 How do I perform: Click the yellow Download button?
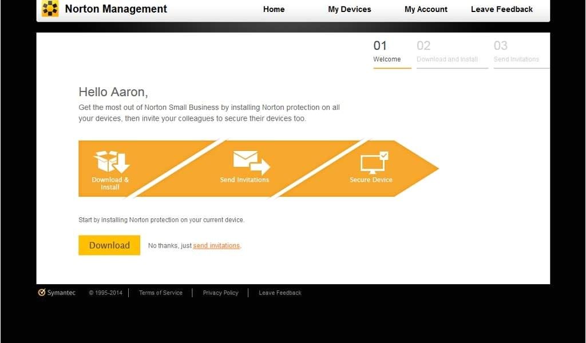pyautogui.click(x=109, y=245)
